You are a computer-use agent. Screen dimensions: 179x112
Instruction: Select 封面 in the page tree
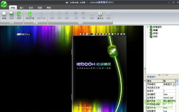coord(155,30)
